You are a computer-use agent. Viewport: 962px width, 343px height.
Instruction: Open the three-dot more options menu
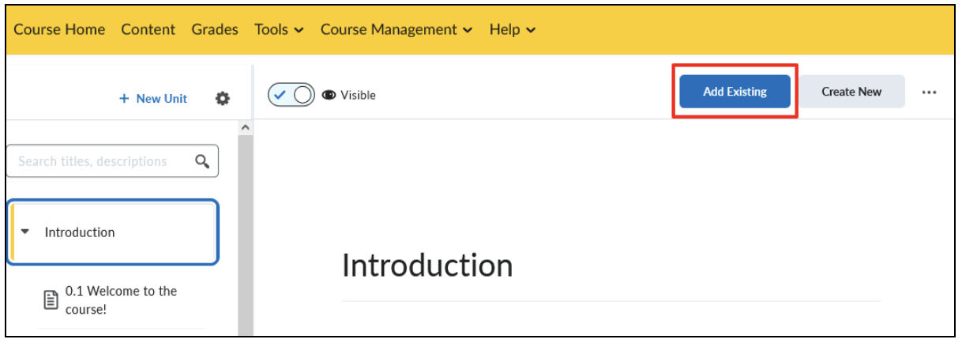tap(929, 92)
